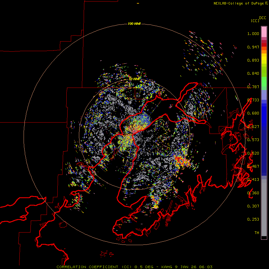
Task: Click the 0.680 scale value
Action: tap(253, 113)
